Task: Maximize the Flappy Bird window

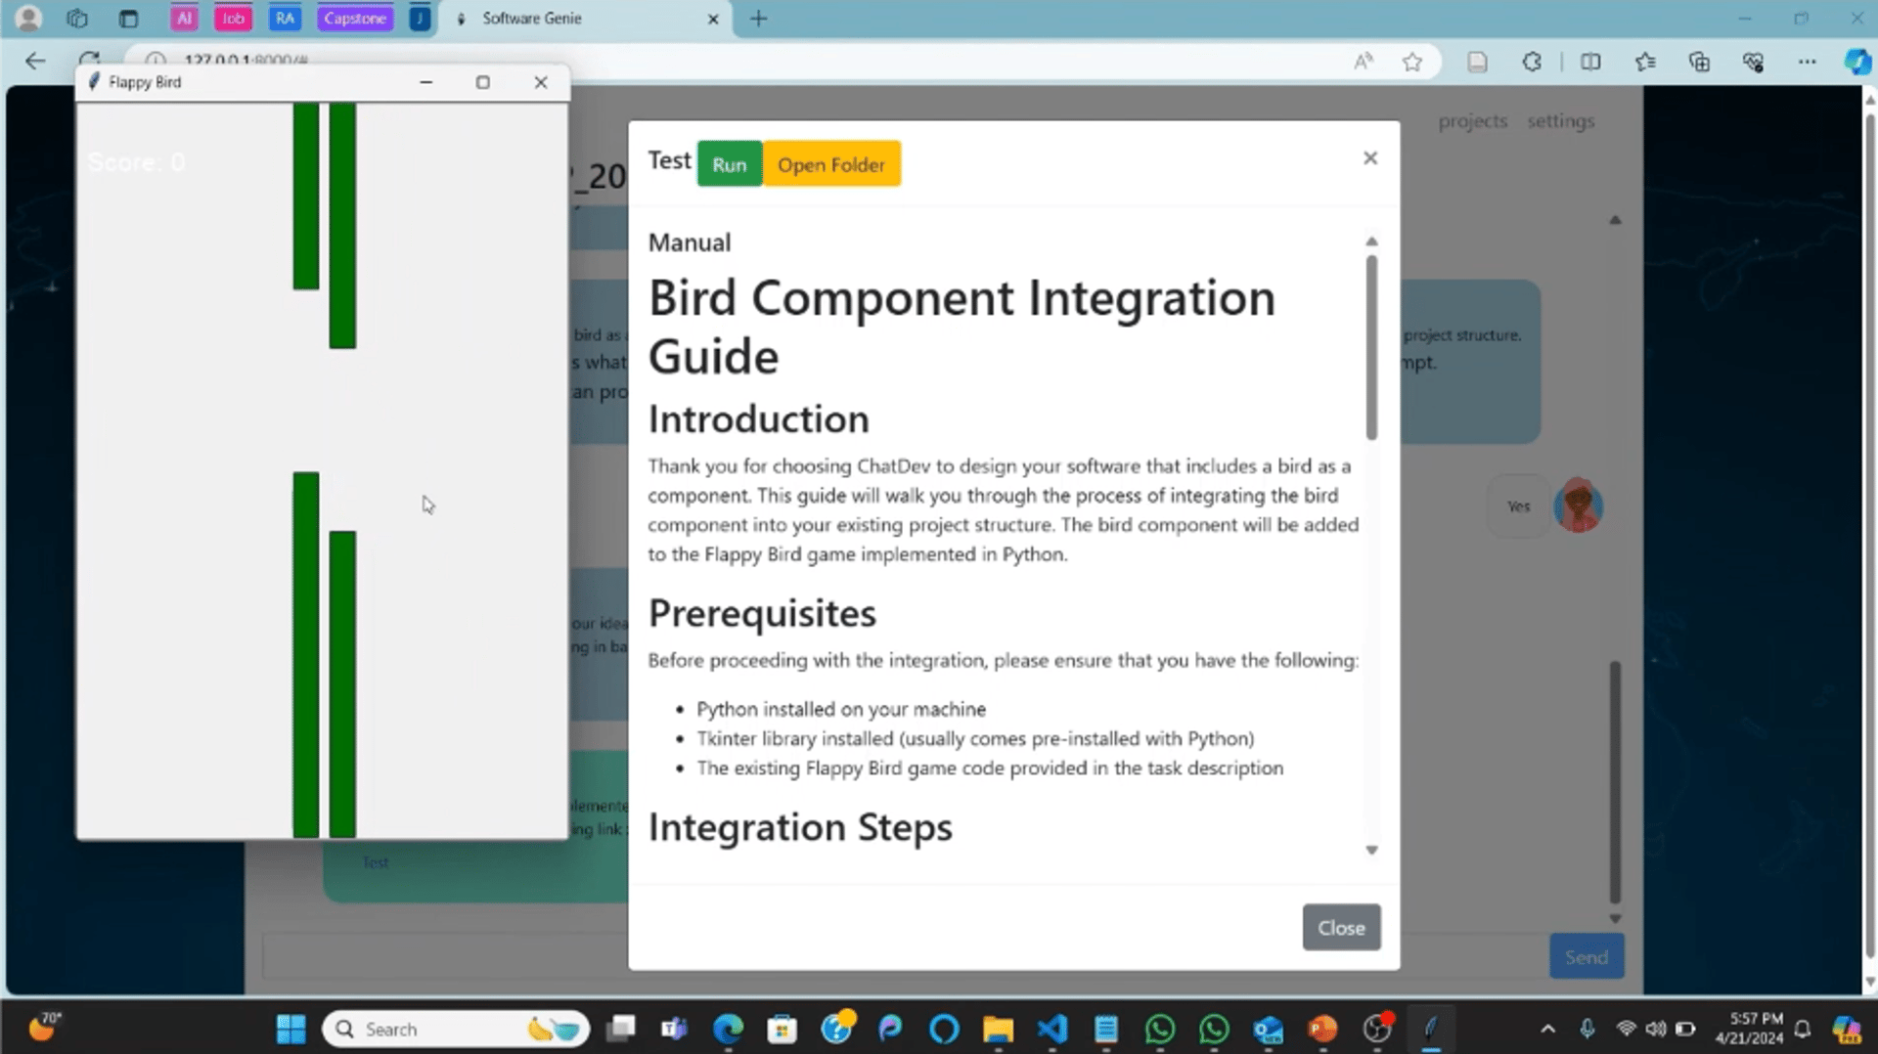Action: click(482, 82)
